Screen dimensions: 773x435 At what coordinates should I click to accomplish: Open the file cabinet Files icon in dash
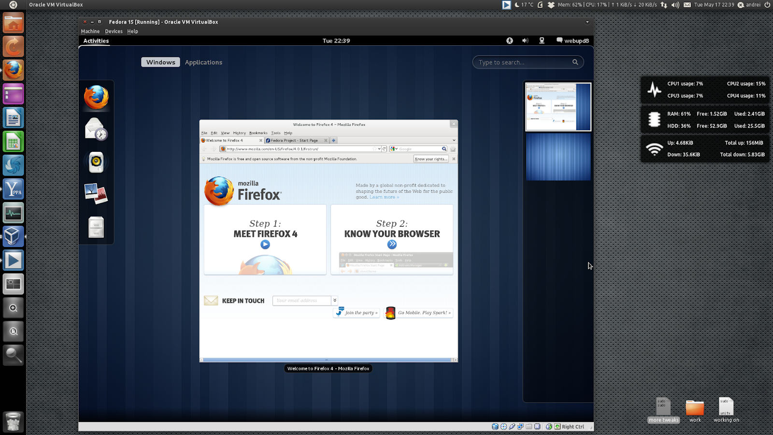coord(96,227)
